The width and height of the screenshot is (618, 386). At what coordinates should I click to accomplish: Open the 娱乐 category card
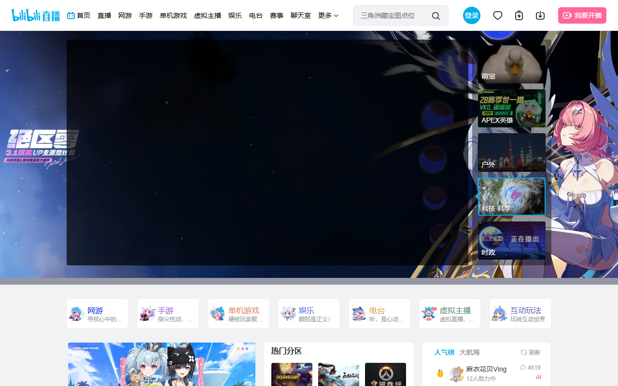(x=309, y=314)
